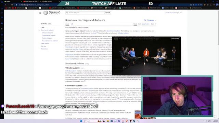Click the Wikipedia globe logo
This screenshot has width=219, height=123.
tap(46, 13)
